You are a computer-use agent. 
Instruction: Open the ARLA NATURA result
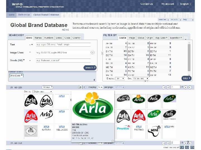coord(46,128)
